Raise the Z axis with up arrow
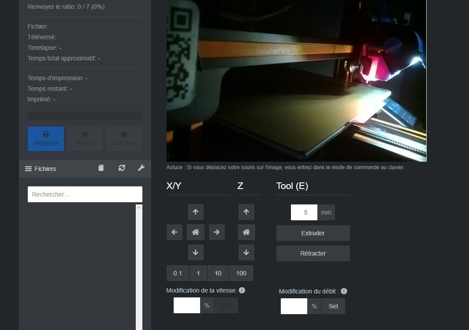Viewport: 469px width, 330px height. [246, 212]
